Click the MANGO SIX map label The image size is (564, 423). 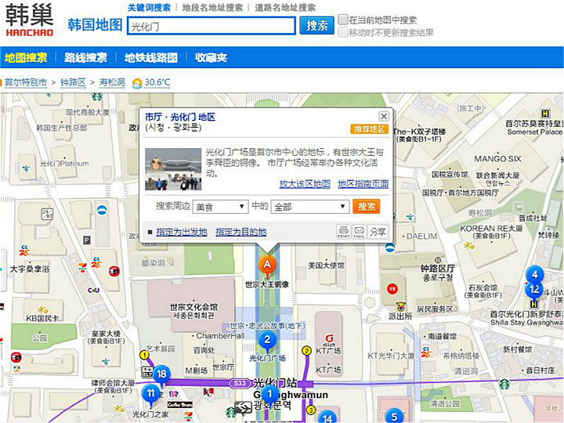click(497, 158)
